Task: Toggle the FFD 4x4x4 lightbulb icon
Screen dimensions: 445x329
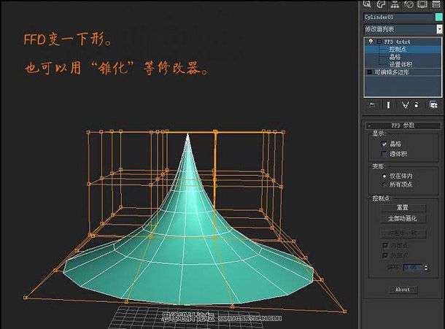Action: coord(371,42)
